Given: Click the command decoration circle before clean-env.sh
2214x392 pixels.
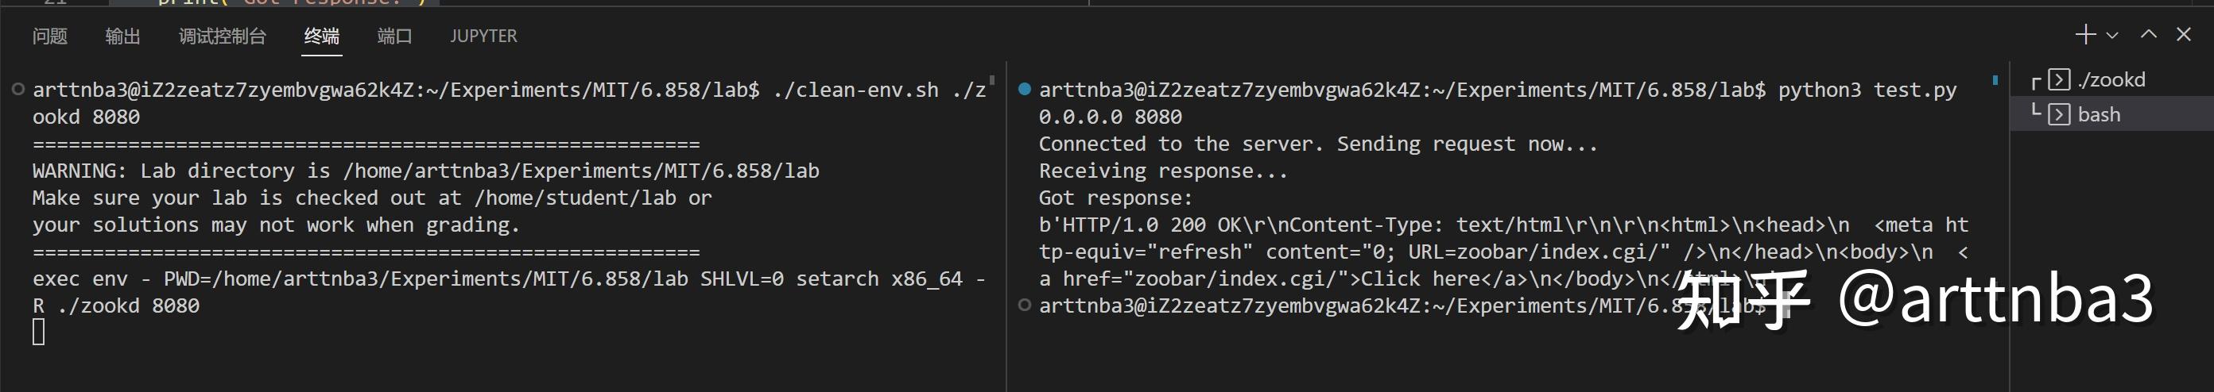Looking at the screenshot, I should [x=18, y=89].
